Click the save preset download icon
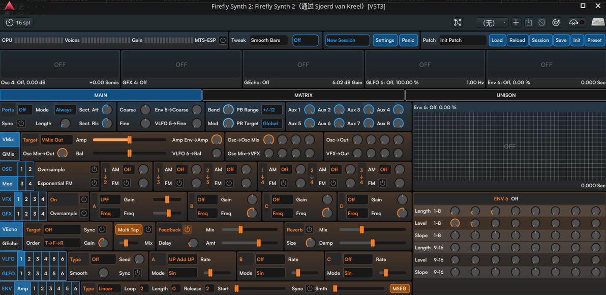Image resolution: width=606 pixels, height=295 pixels. point(529,22)
